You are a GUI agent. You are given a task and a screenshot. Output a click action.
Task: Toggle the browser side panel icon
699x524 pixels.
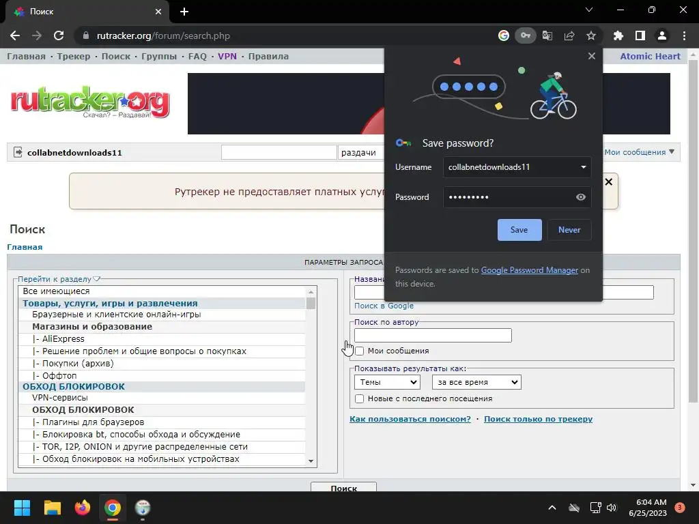coord(640,35)
